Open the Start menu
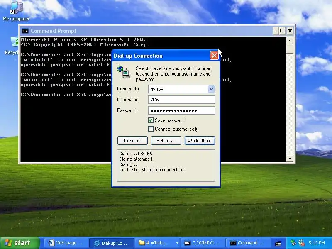This screenshot has width=332, height=249. [x=20, y=243]
